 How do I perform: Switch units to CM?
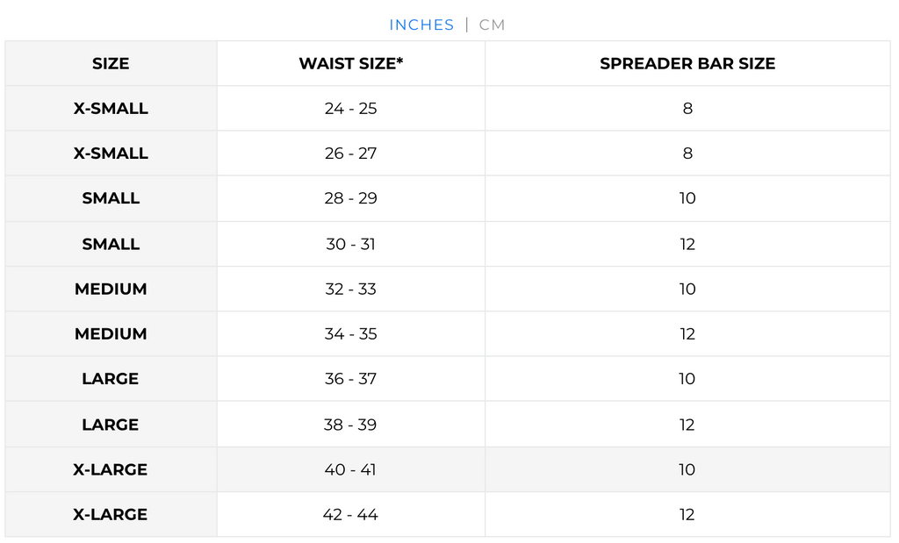pos(492,25)
